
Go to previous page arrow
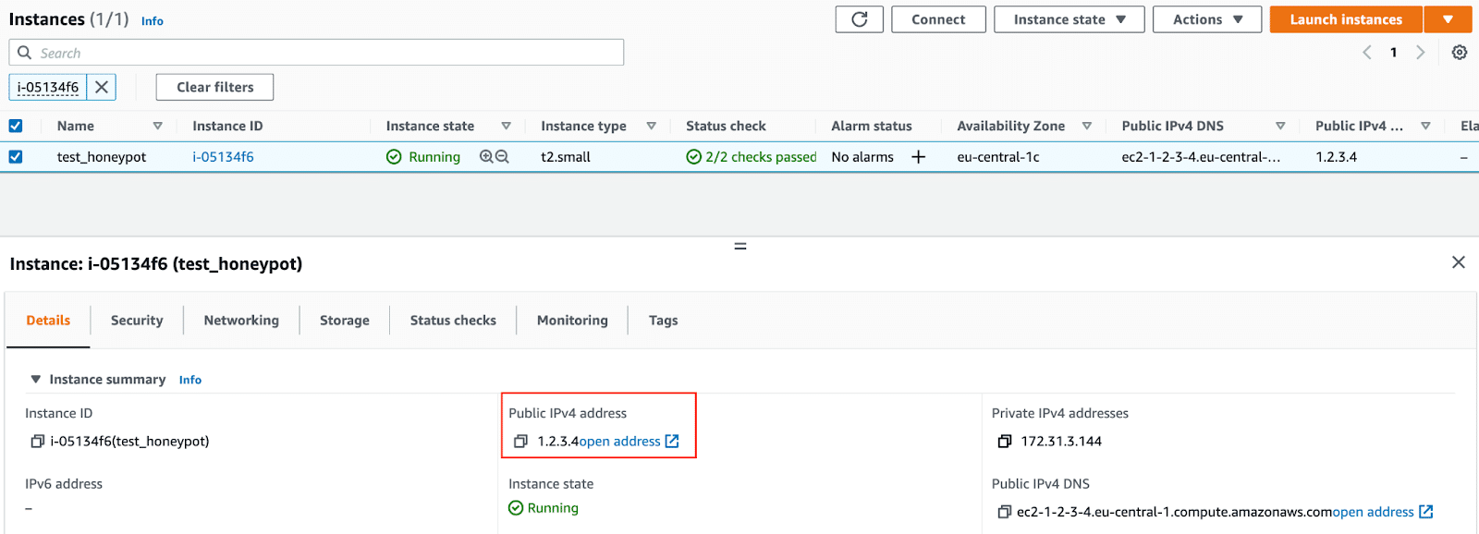tap(1367, 53)
